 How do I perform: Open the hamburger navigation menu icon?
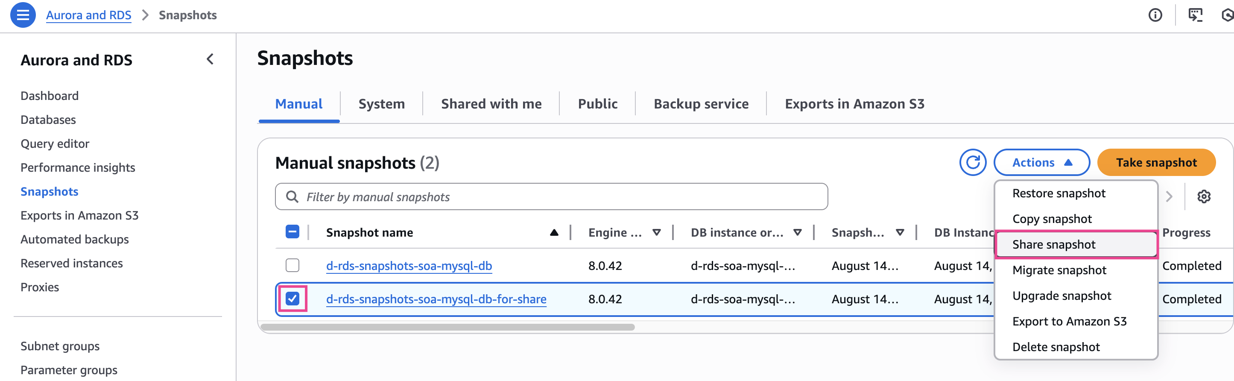[23, 15]
